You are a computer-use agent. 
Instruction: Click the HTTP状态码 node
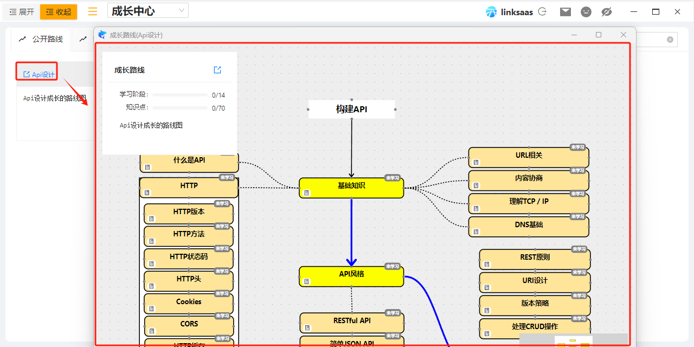pos(189,259)
